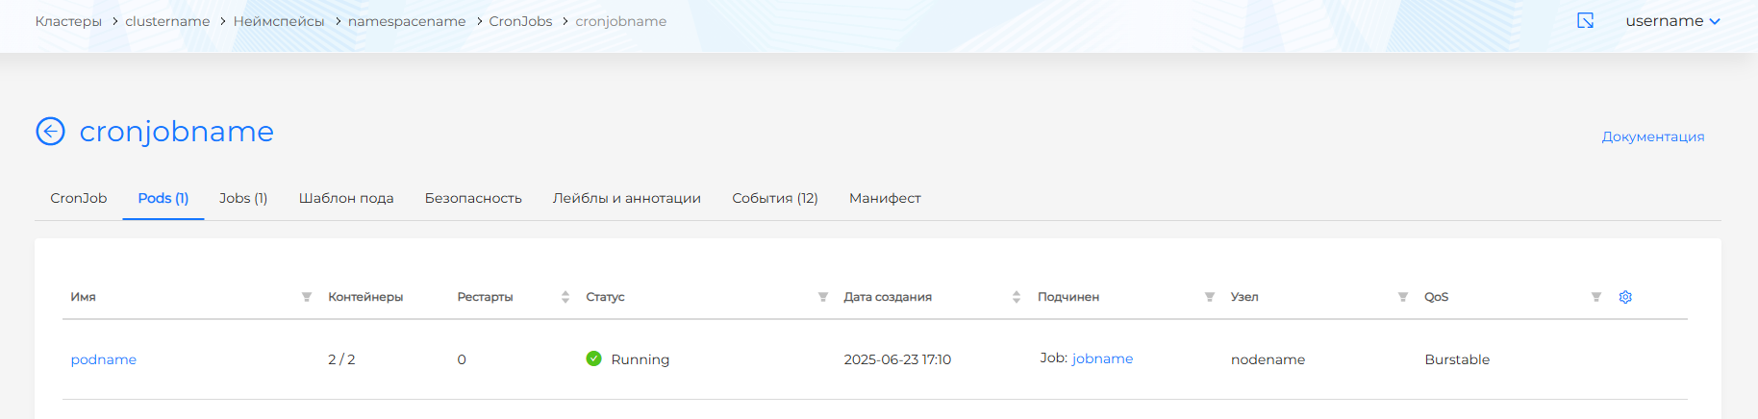Select the Шаблон пода tab
The width and height of the screenshot is (1758, 419).
(x=346, y=198)
